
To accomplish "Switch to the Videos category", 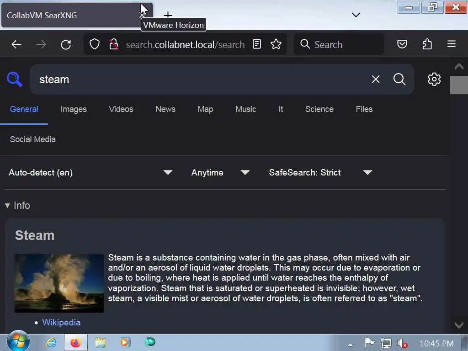I will coord(121,109).
